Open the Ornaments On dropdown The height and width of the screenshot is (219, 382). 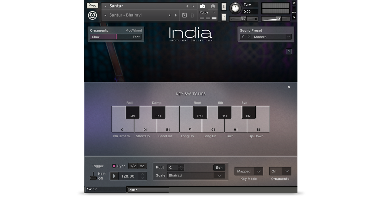[280, 171]
